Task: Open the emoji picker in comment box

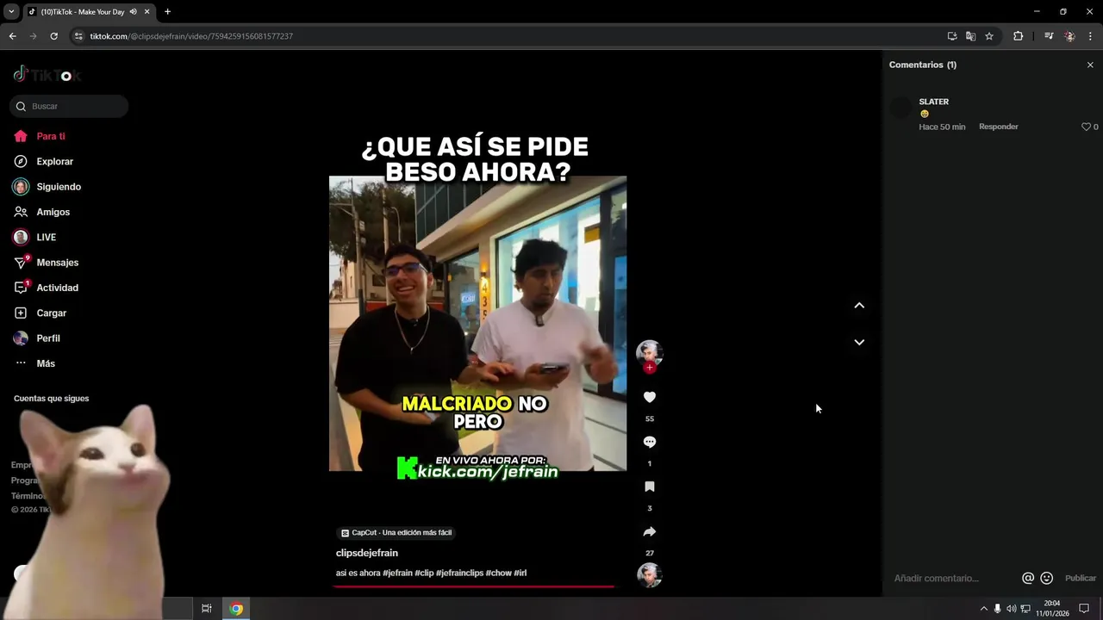Action: [x=1047, y=579]
